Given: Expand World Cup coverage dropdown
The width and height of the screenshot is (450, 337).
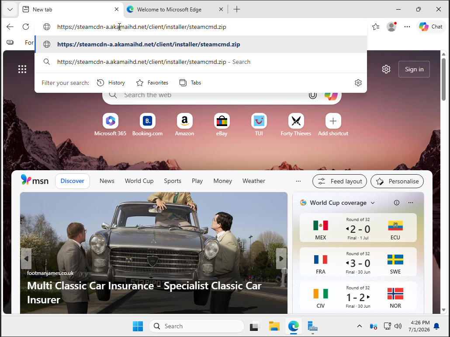Looking at the screenshot, I should (373, 203).
